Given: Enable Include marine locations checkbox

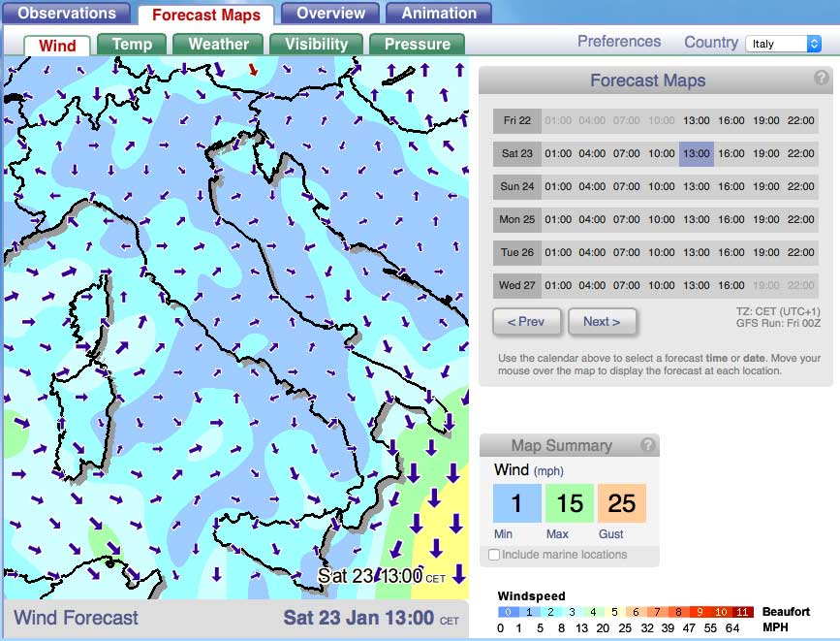Looking at the screenshot, I should coord(495,555).
